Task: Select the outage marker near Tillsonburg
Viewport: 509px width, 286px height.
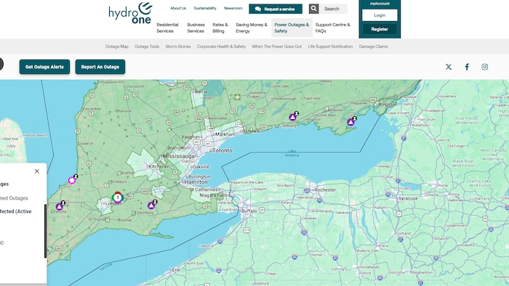Action: (x=151, y=205)
